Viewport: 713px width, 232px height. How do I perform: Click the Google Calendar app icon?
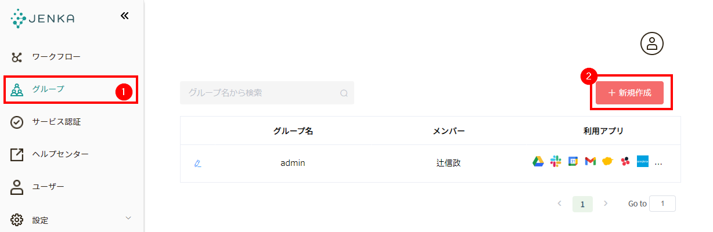(573, 162)
